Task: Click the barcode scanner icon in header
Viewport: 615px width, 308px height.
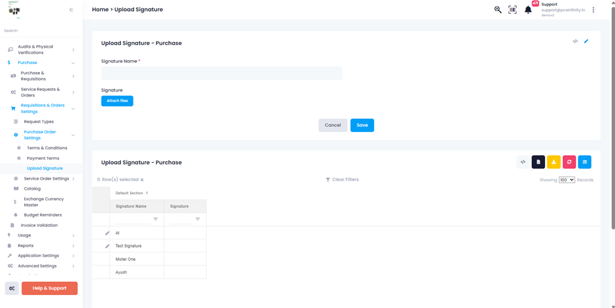Action: coord(512,10)
